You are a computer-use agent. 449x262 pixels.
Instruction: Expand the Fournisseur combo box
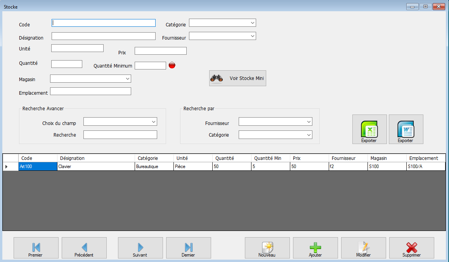click(x=252, y=36)
